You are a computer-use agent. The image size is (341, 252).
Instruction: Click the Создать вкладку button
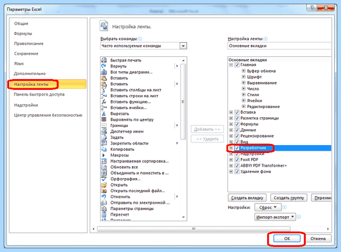[247, 198]
